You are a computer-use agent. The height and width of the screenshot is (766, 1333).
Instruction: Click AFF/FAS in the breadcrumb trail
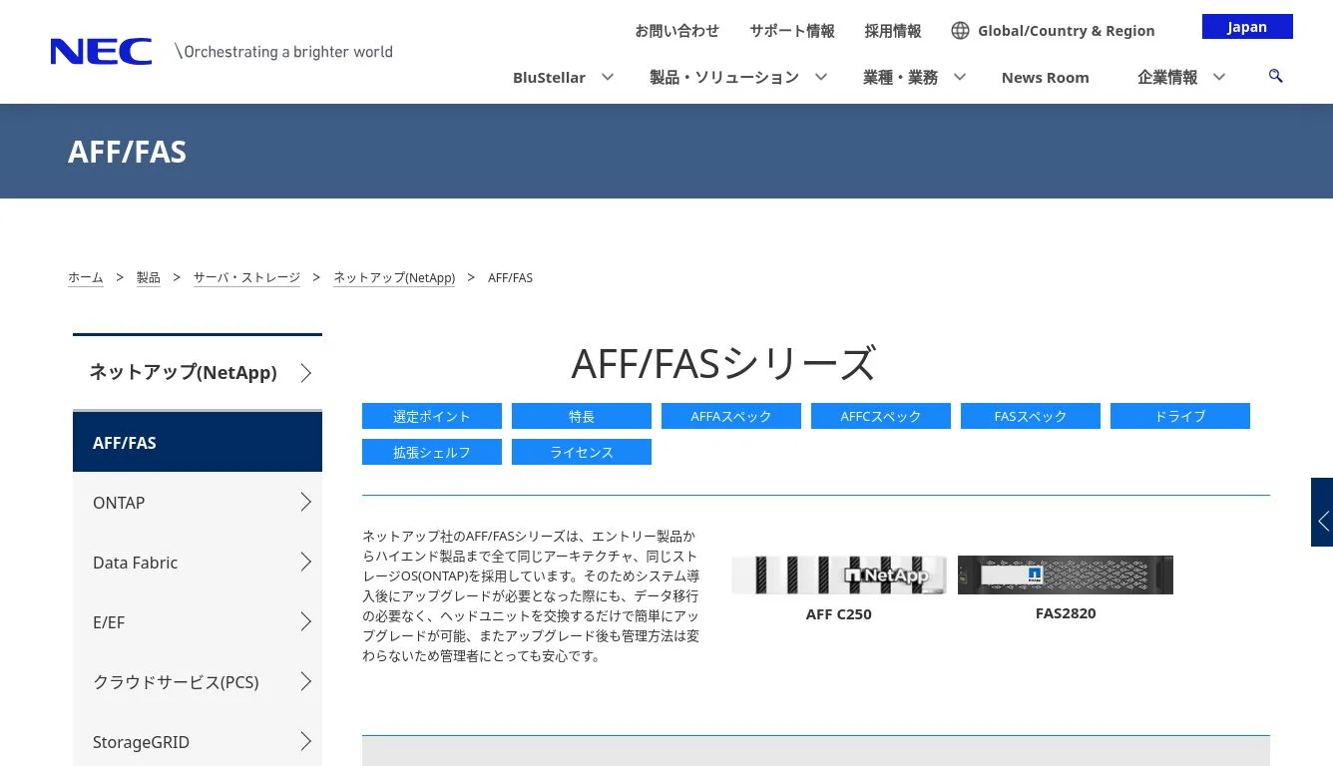click(x=510, y=277)
